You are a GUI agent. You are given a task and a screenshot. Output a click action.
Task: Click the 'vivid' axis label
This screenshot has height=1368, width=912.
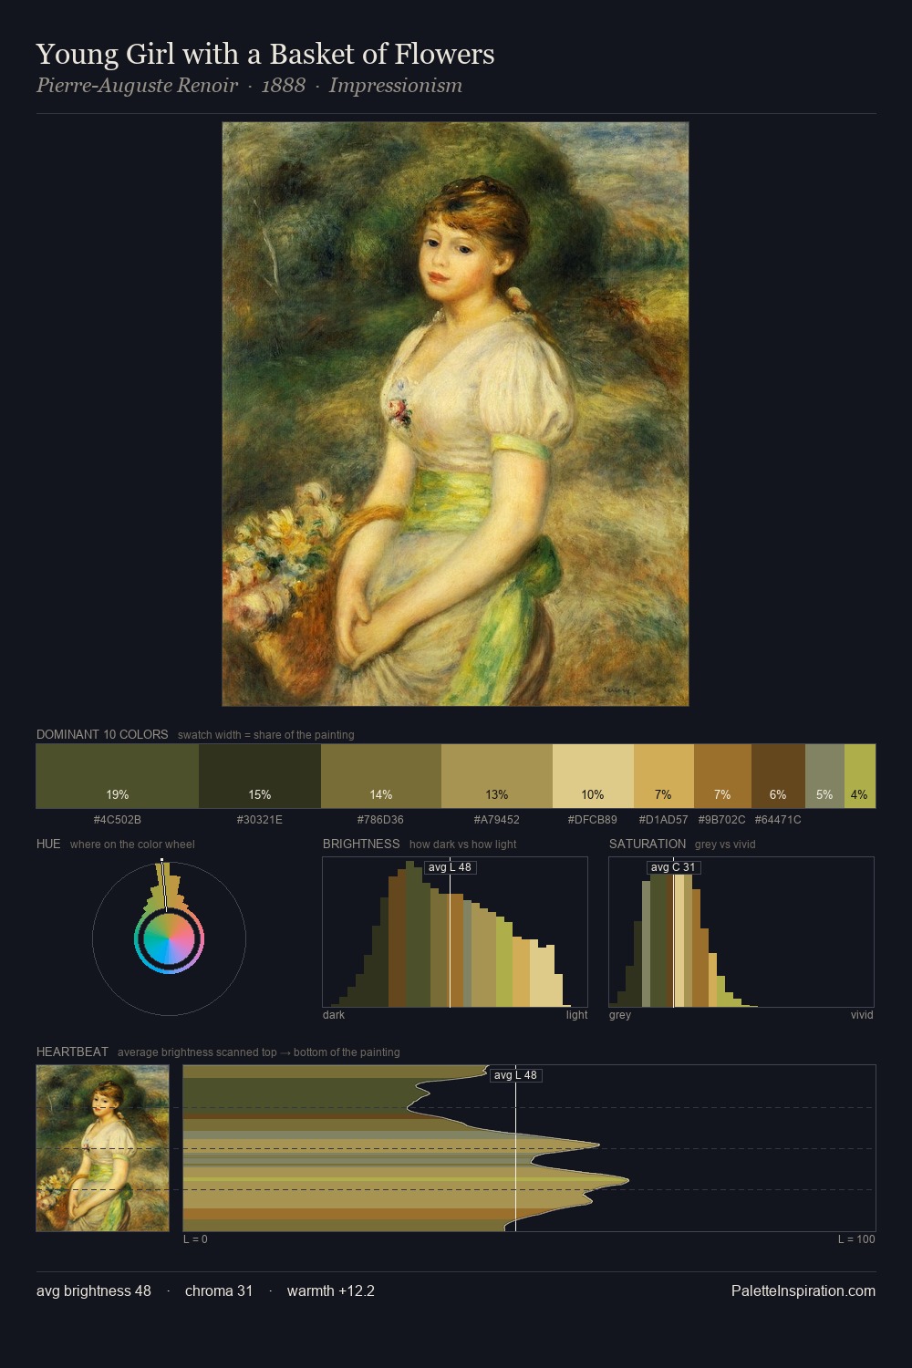[862, 1015]
